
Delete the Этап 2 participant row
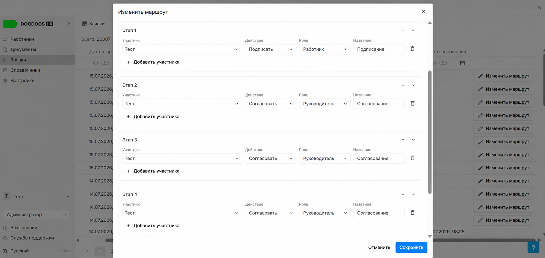[412, 103]
